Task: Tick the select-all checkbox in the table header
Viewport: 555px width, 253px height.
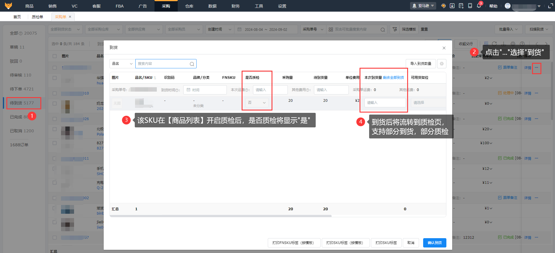Action: click(x=55, y=56)
